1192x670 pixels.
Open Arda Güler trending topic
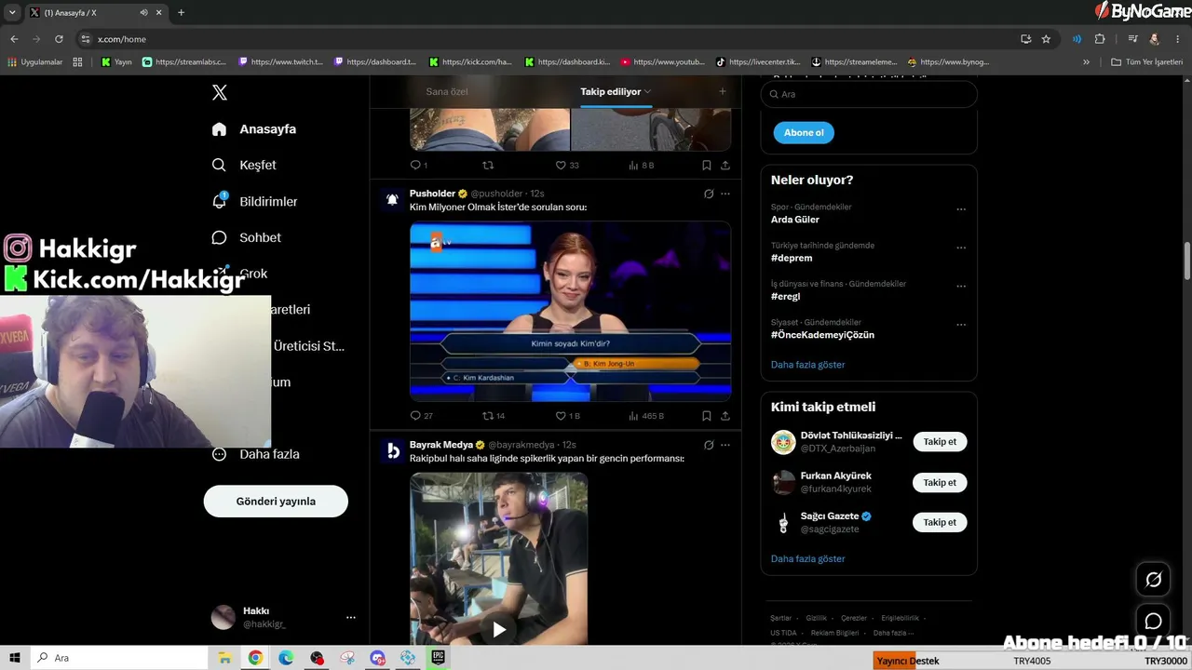[795, 220]
